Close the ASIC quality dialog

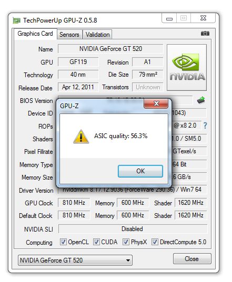point(156,103)
